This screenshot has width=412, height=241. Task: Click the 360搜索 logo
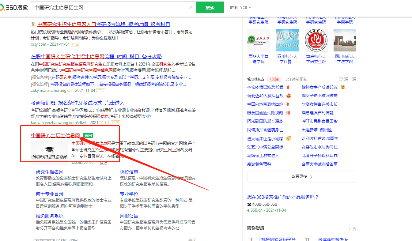(14, 7)
